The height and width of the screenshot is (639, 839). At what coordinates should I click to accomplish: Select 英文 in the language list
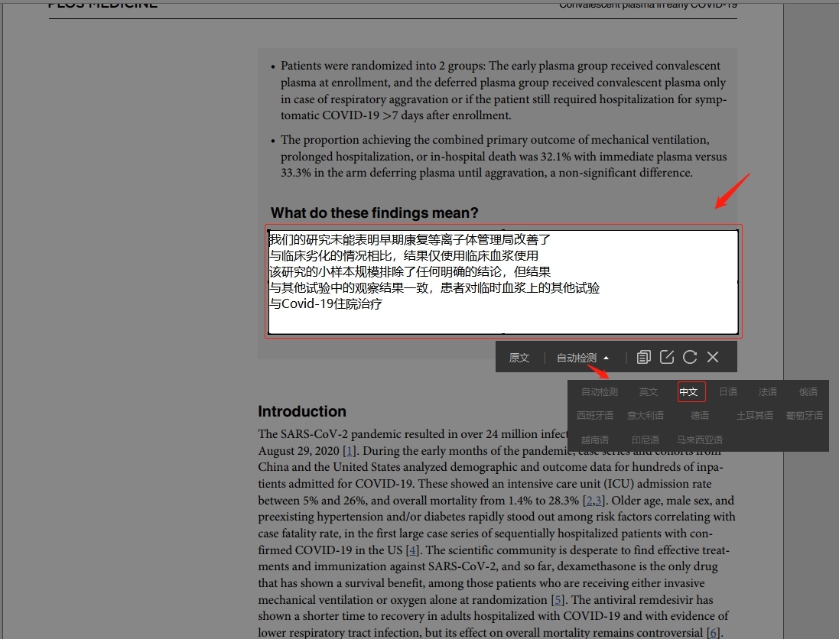[x=648, y=392]
